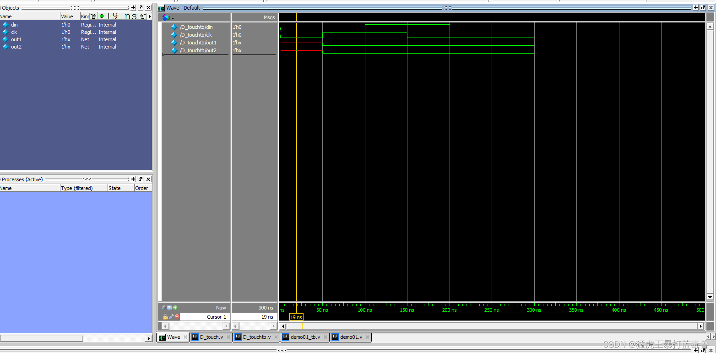Image resolution: width=716 pixels, height=353 pixels.
Task: Click the next transition arrow in Objects toolbar
Action: pyautogui.click(x=142, y=16)
